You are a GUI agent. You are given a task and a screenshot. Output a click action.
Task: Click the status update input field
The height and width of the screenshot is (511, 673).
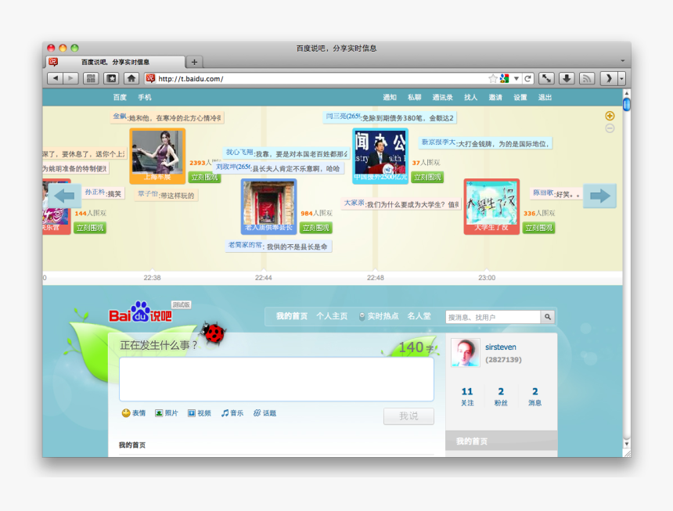pyautogui.click(x=278, y=379)
